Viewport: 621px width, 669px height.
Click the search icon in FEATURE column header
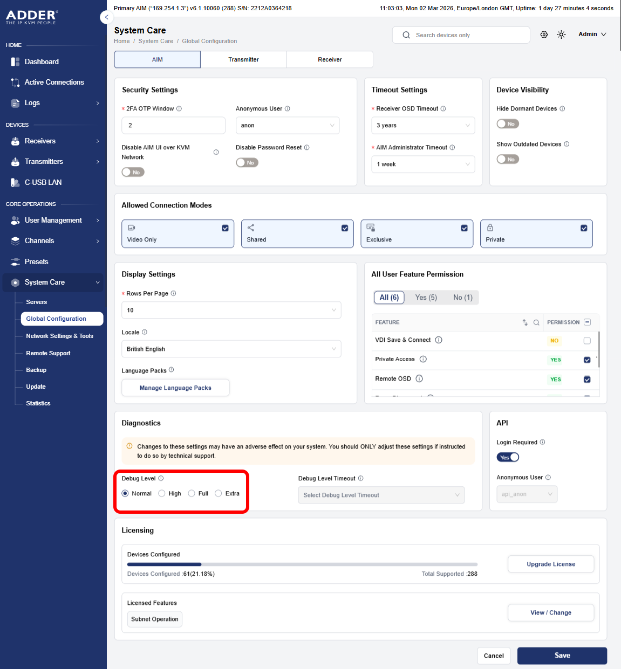(536, 322)
